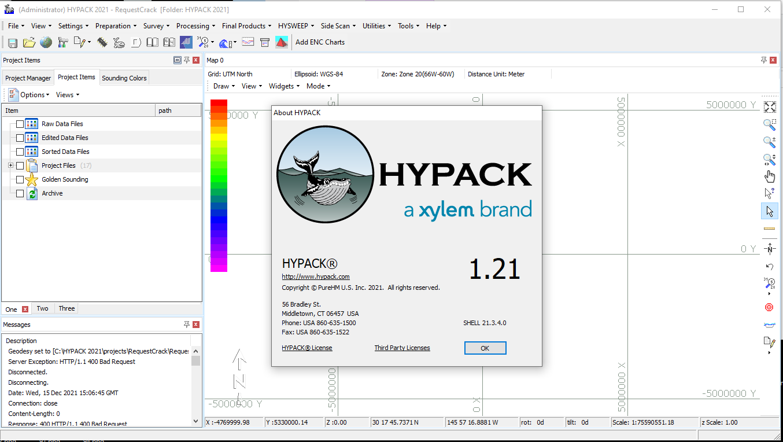Click the Undo icon on the right toolbar
The image size is (783, 442).
pyautogui.click(x=769, y=267)
